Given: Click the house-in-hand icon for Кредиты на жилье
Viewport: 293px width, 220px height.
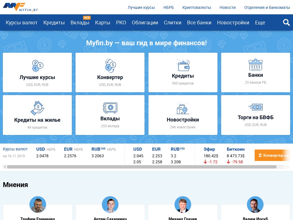Looking at the screenshot, I should tap(37, 108).
